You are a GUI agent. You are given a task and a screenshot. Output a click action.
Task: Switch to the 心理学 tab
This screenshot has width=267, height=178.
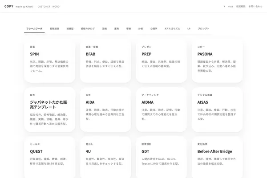pyautogui.click(x=154, y=28)
